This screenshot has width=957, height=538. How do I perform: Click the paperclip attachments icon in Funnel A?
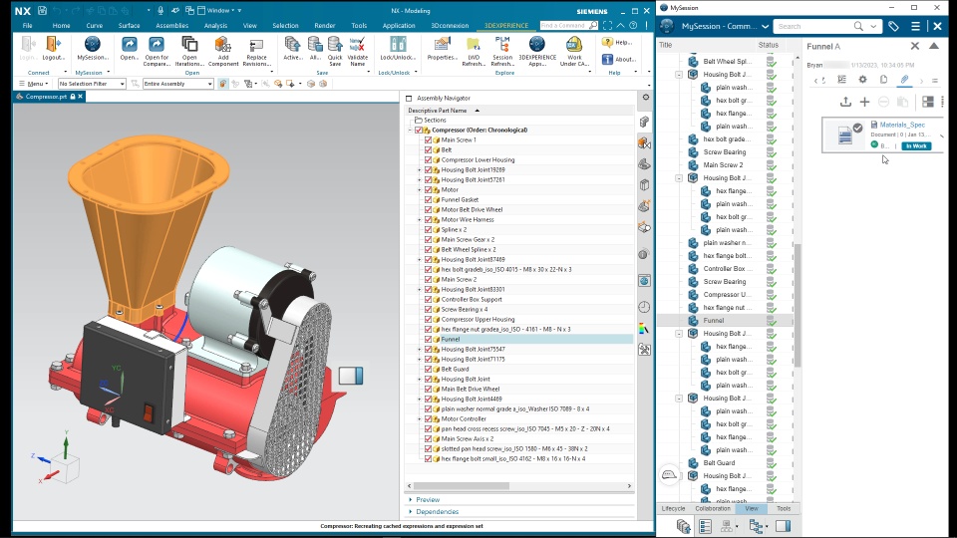pyautogui.click(x=904, y=80)
